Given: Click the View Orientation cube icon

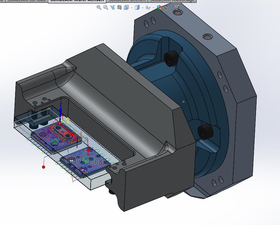Looking at the screenshot, I should 126,8.
